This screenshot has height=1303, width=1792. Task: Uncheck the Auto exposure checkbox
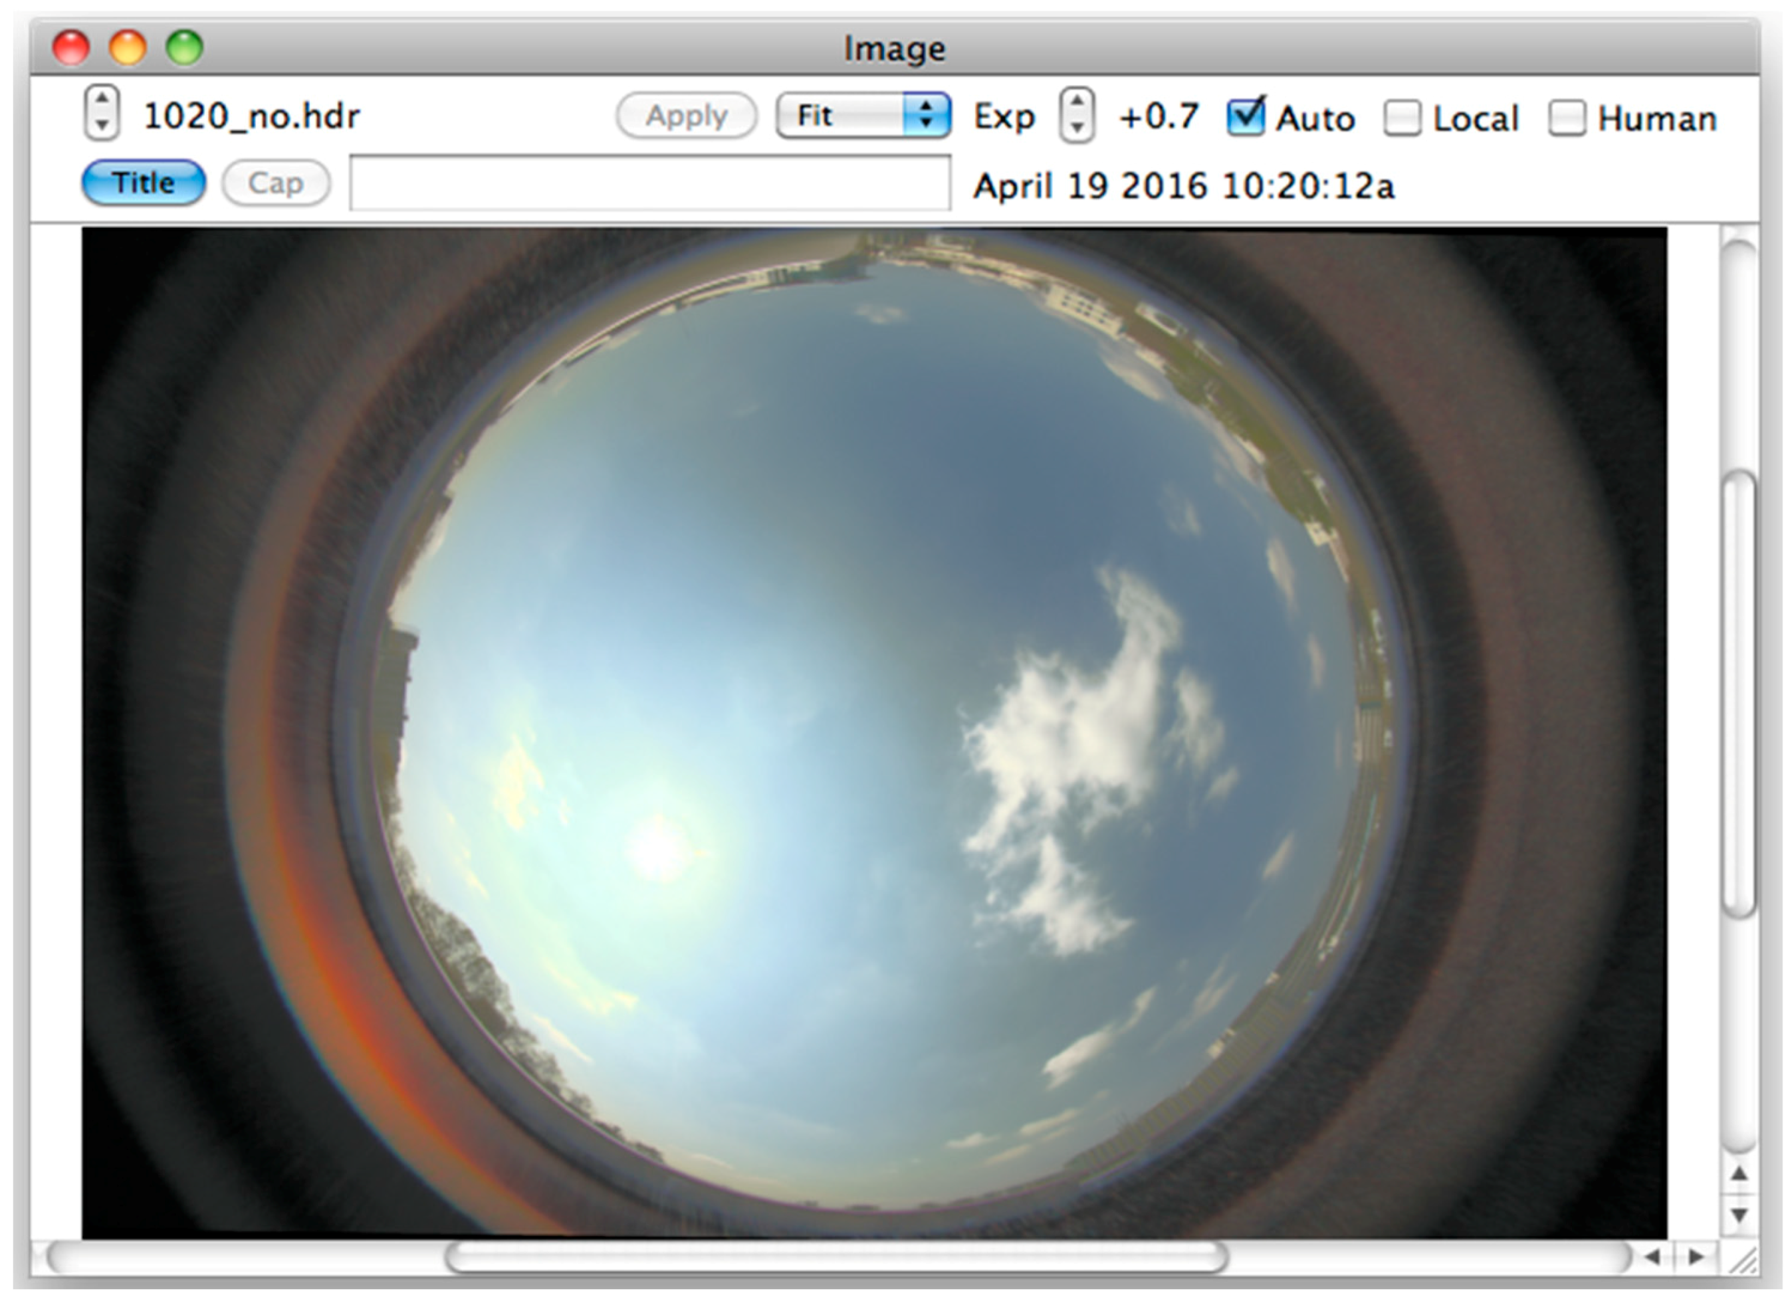click(1245, 118)
